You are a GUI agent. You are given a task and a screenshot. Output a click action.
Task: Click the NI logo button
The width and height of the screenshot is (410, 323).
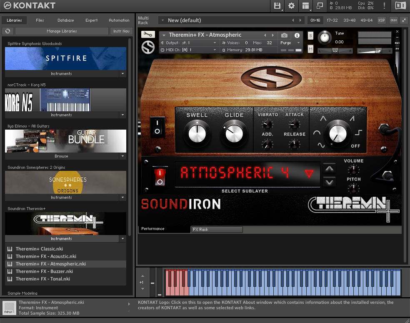pos(400,6)
